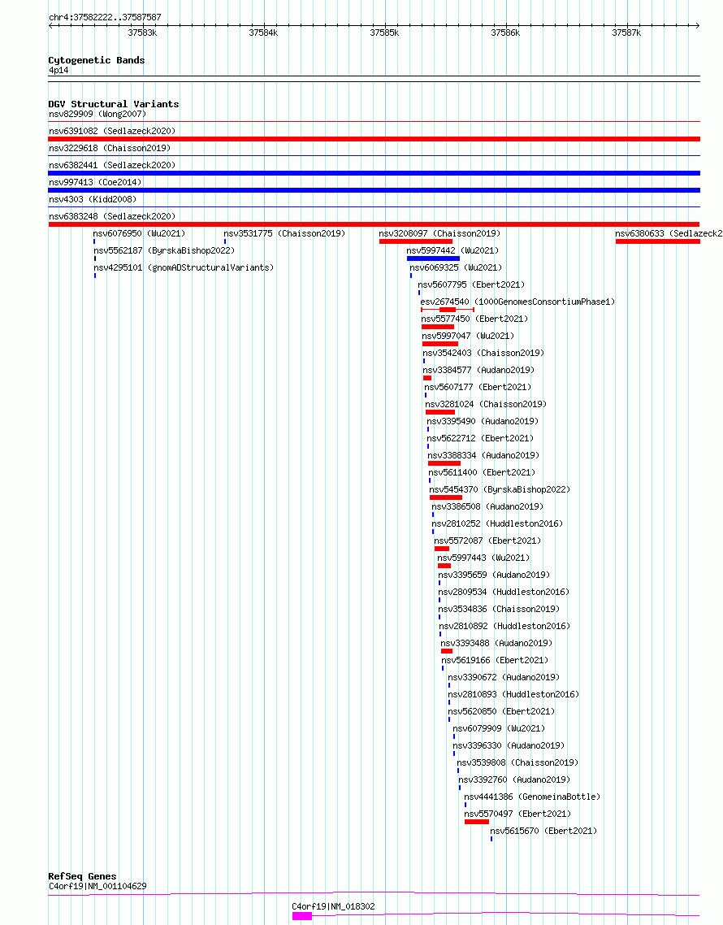The image size is (723, 925).
Task: Click nsv3384577 (Audano2019) label
Action: (x=478, y=371)
